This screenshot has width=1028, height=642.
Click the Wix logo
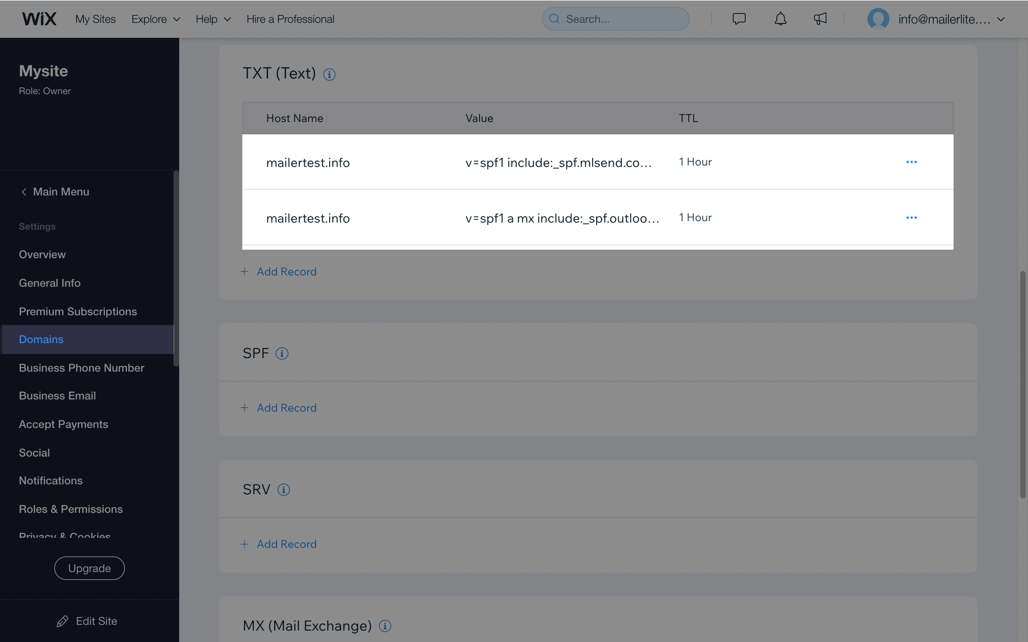click(x=39, y=19)
